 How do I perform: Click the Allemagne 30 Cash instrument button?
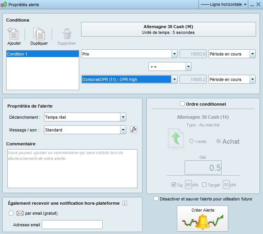tap(168, 29)
